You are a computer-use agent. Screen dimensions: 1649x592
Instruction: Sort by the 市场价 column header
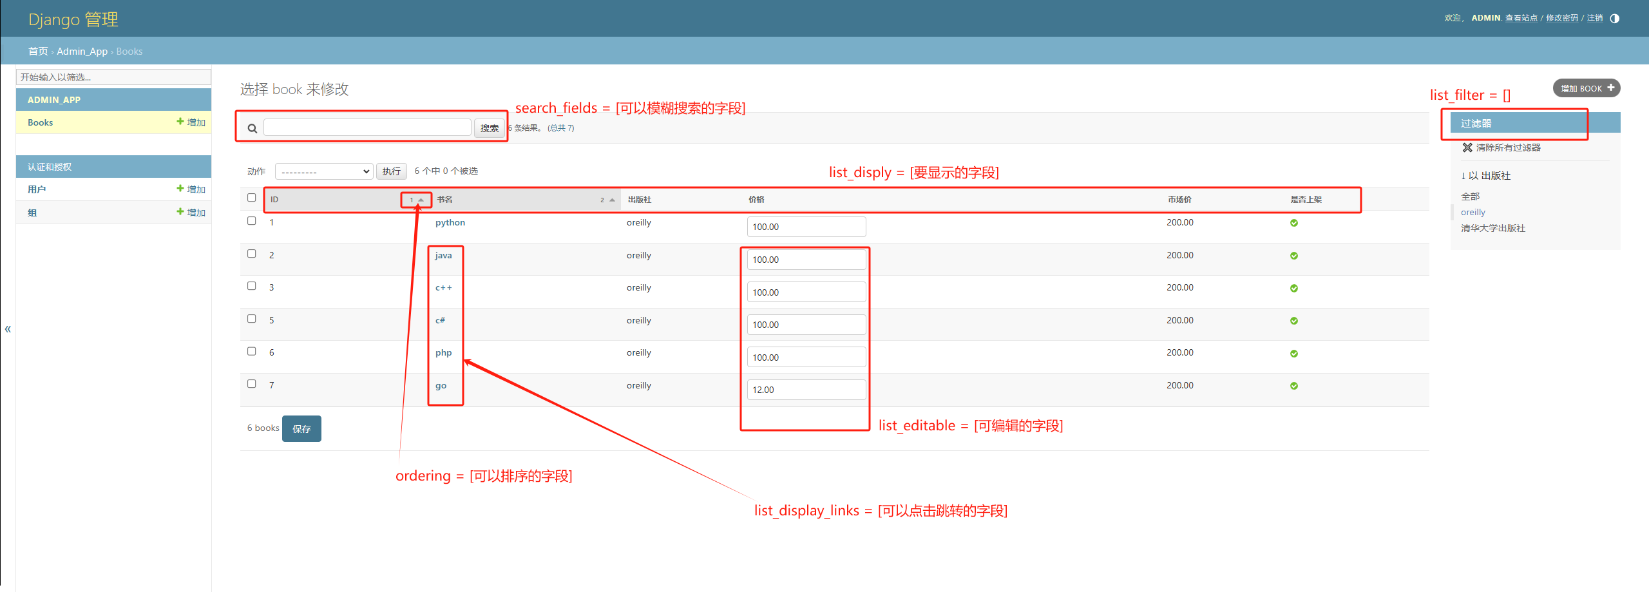coord(1179,200)
